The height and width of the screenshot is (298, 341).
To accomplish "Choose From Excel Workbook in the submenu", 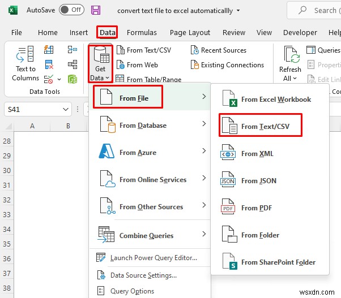I will pyautogui.click(x=270, y=100).
